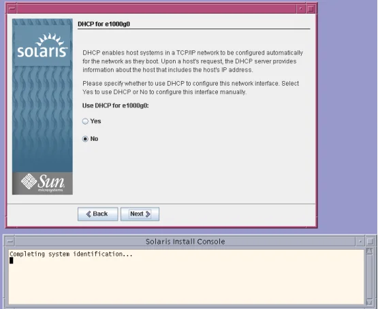Click the Solaris Install Console title bar
This screenshot has height=309, width=378.
point(185,242)
